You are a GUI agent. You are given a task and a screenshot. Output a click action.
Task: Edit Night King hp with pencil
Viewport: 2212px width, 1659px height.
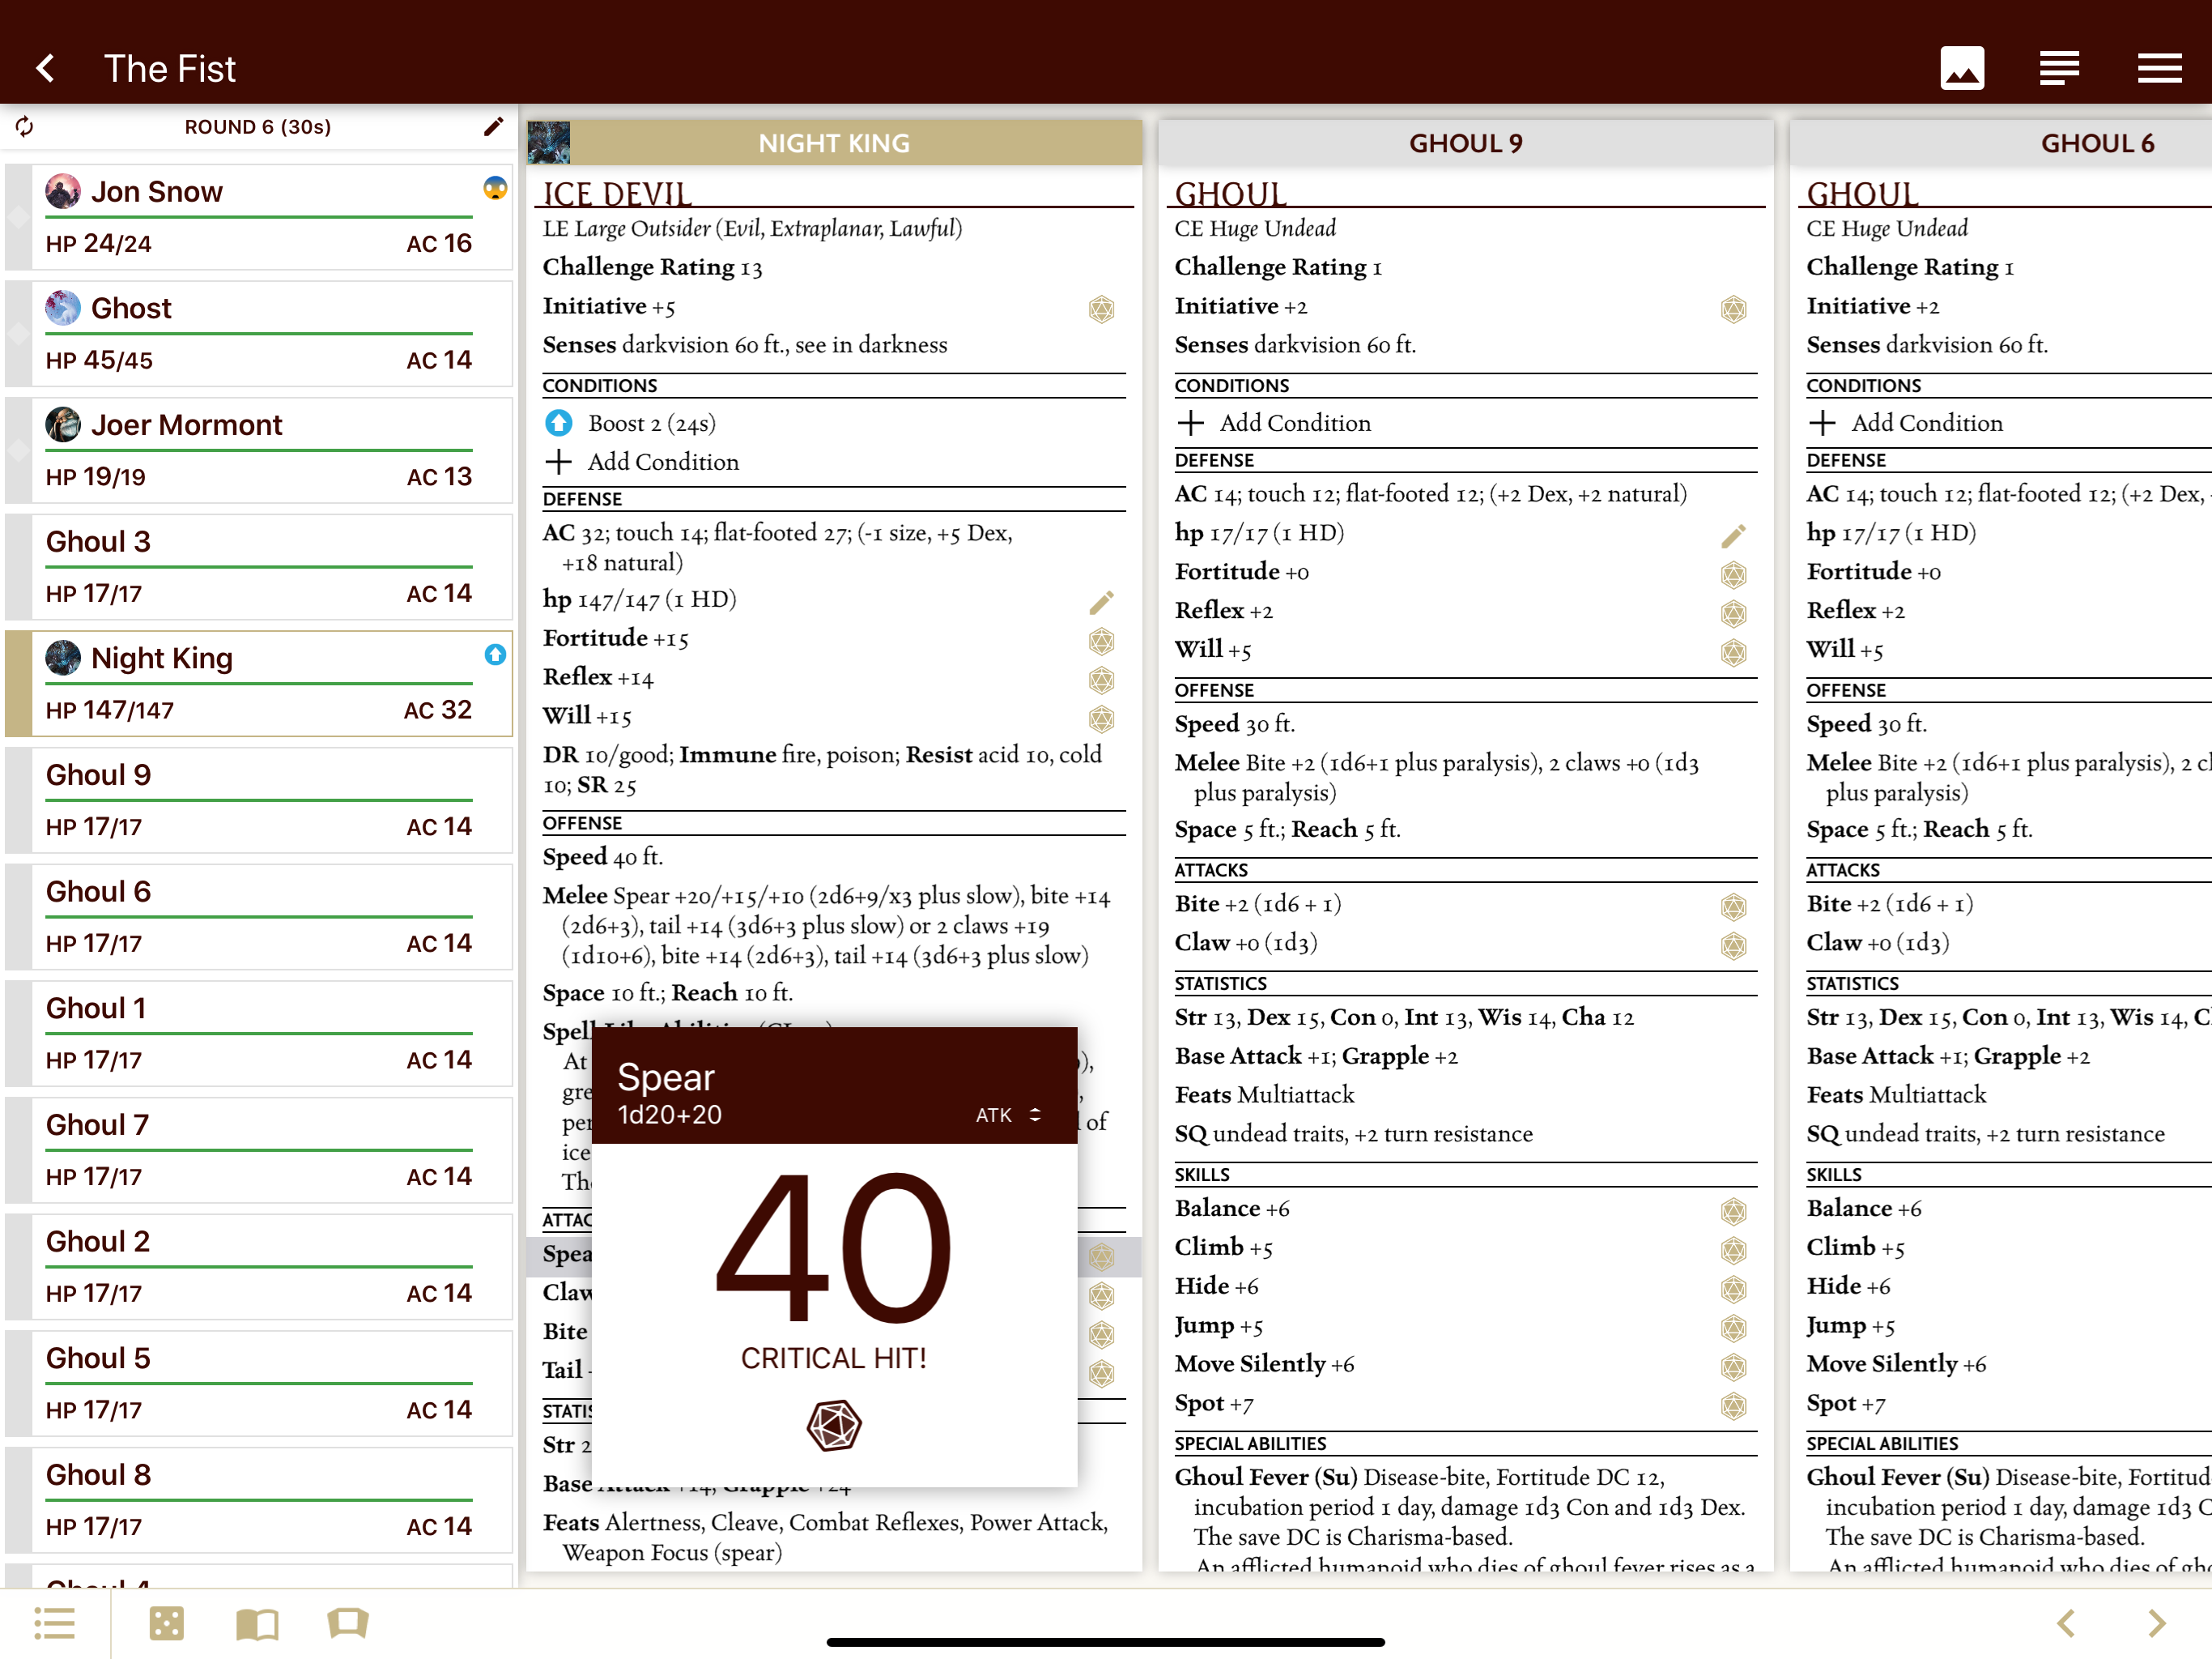[1101, 601]
